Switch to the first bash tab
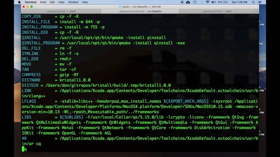Viewport: 280px width, 157px height. (x=61, y=11)
